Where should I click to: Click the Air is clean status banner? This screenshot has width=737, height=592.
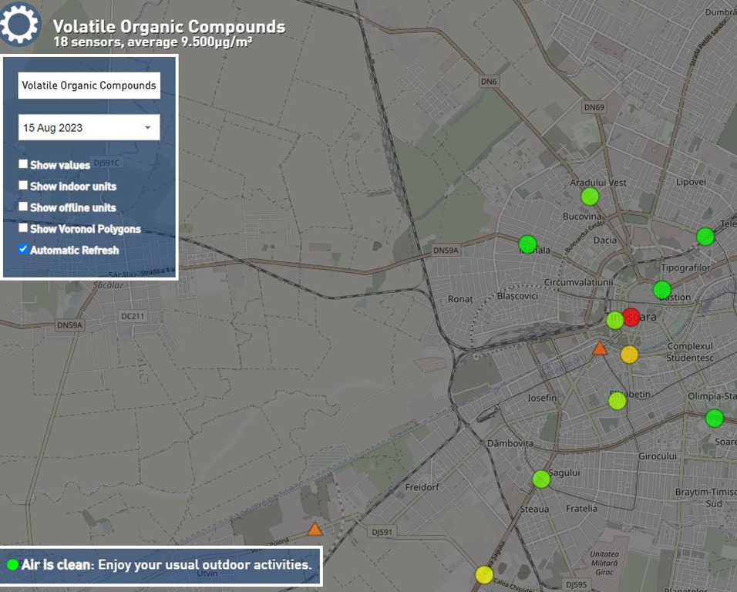(x=160, y=565)
